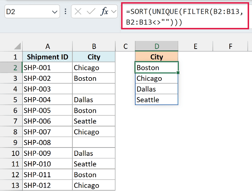Click the blue City header in column B
The image size is (252, 191).
pos(94,57)
